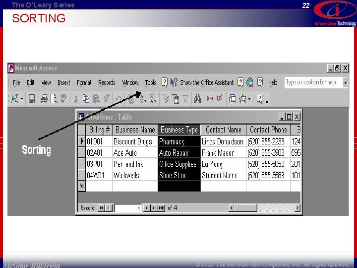
Task: Select the Business Name column header
Action: pyautogui.click(x=135, y=130)
